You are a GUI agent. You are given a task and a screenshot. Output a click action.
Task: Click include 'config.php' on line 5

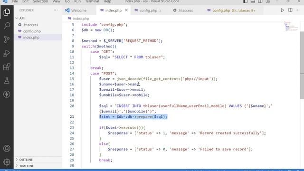(x=104, y=25)
